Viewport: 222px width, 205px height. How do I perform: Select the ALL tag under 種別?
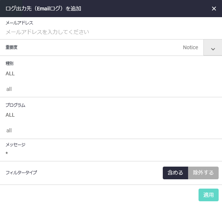tap(10, 73)
